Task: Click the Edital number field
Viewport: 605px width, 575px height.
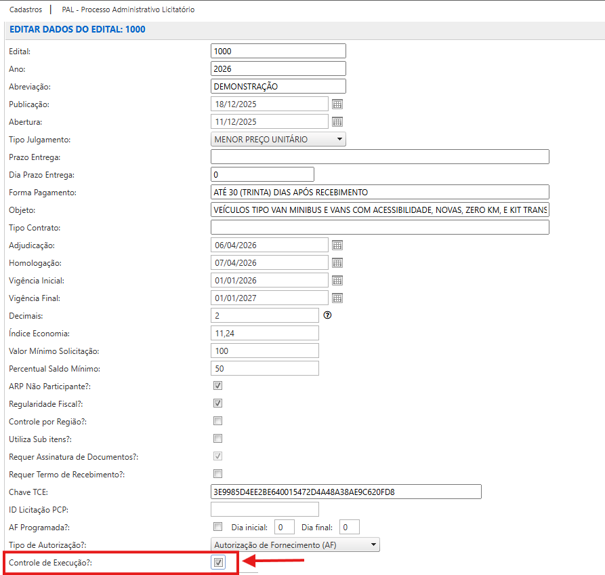Action: [x=278, y=51]
